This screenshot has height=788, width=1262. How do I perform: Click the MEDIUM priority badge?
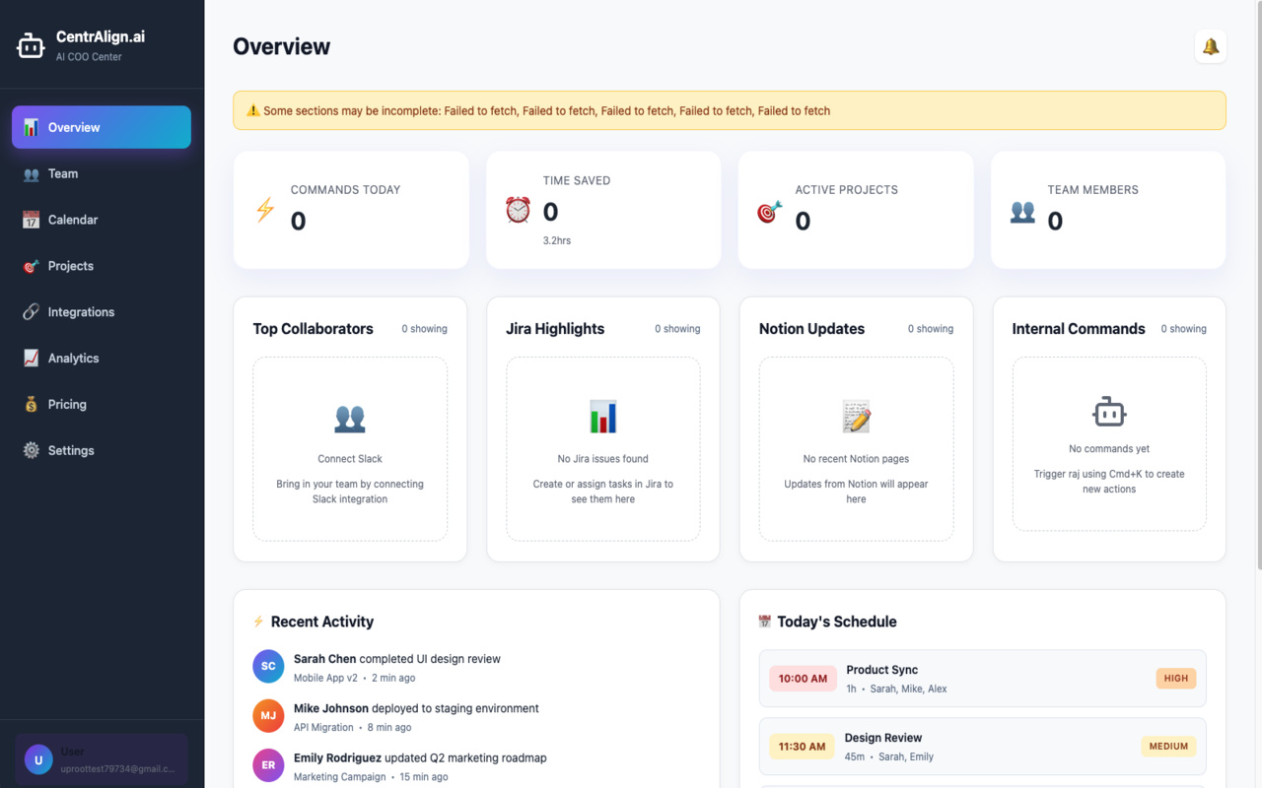pyautogui.click(x=1168, y=747)
